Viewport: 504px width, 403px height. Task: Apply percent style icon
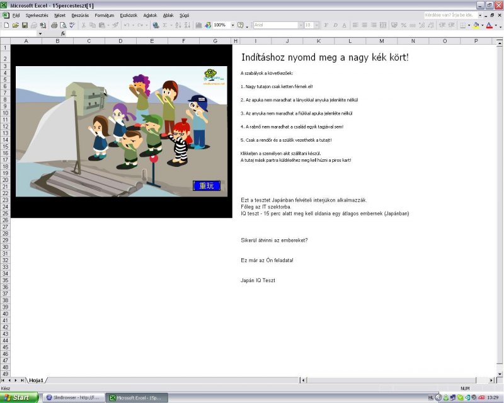404,25
